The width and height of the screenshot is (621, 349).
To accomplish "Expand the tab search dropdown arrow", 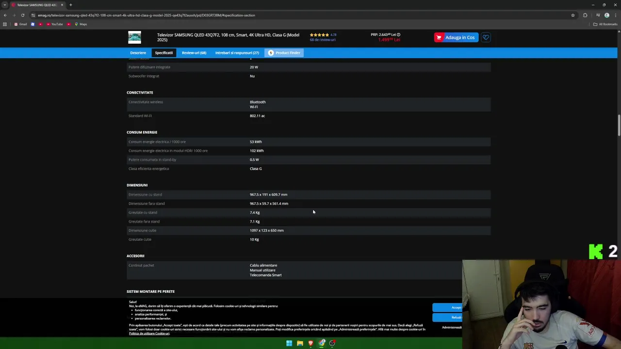I will click(4, 5).
